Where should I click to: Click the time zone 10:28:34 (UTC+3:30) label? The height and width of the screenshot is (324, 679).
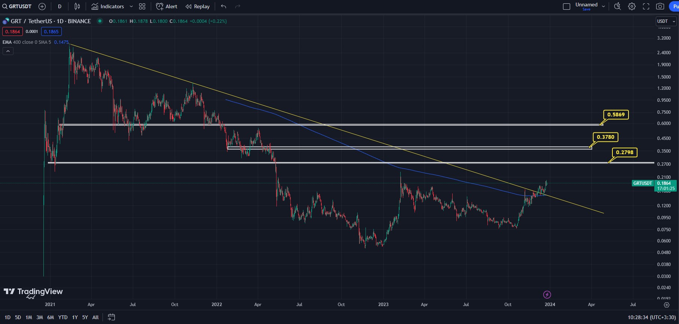tap(652, 317)
